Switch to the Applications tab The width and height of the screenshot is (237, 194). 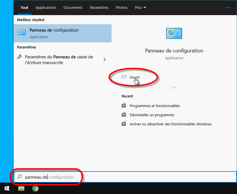[x=46, y=8]
